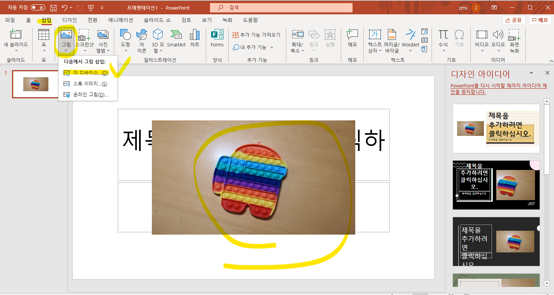
Task: Open 디자인 아이디어 pane options dropdown
Action: (x=531, y=73)
